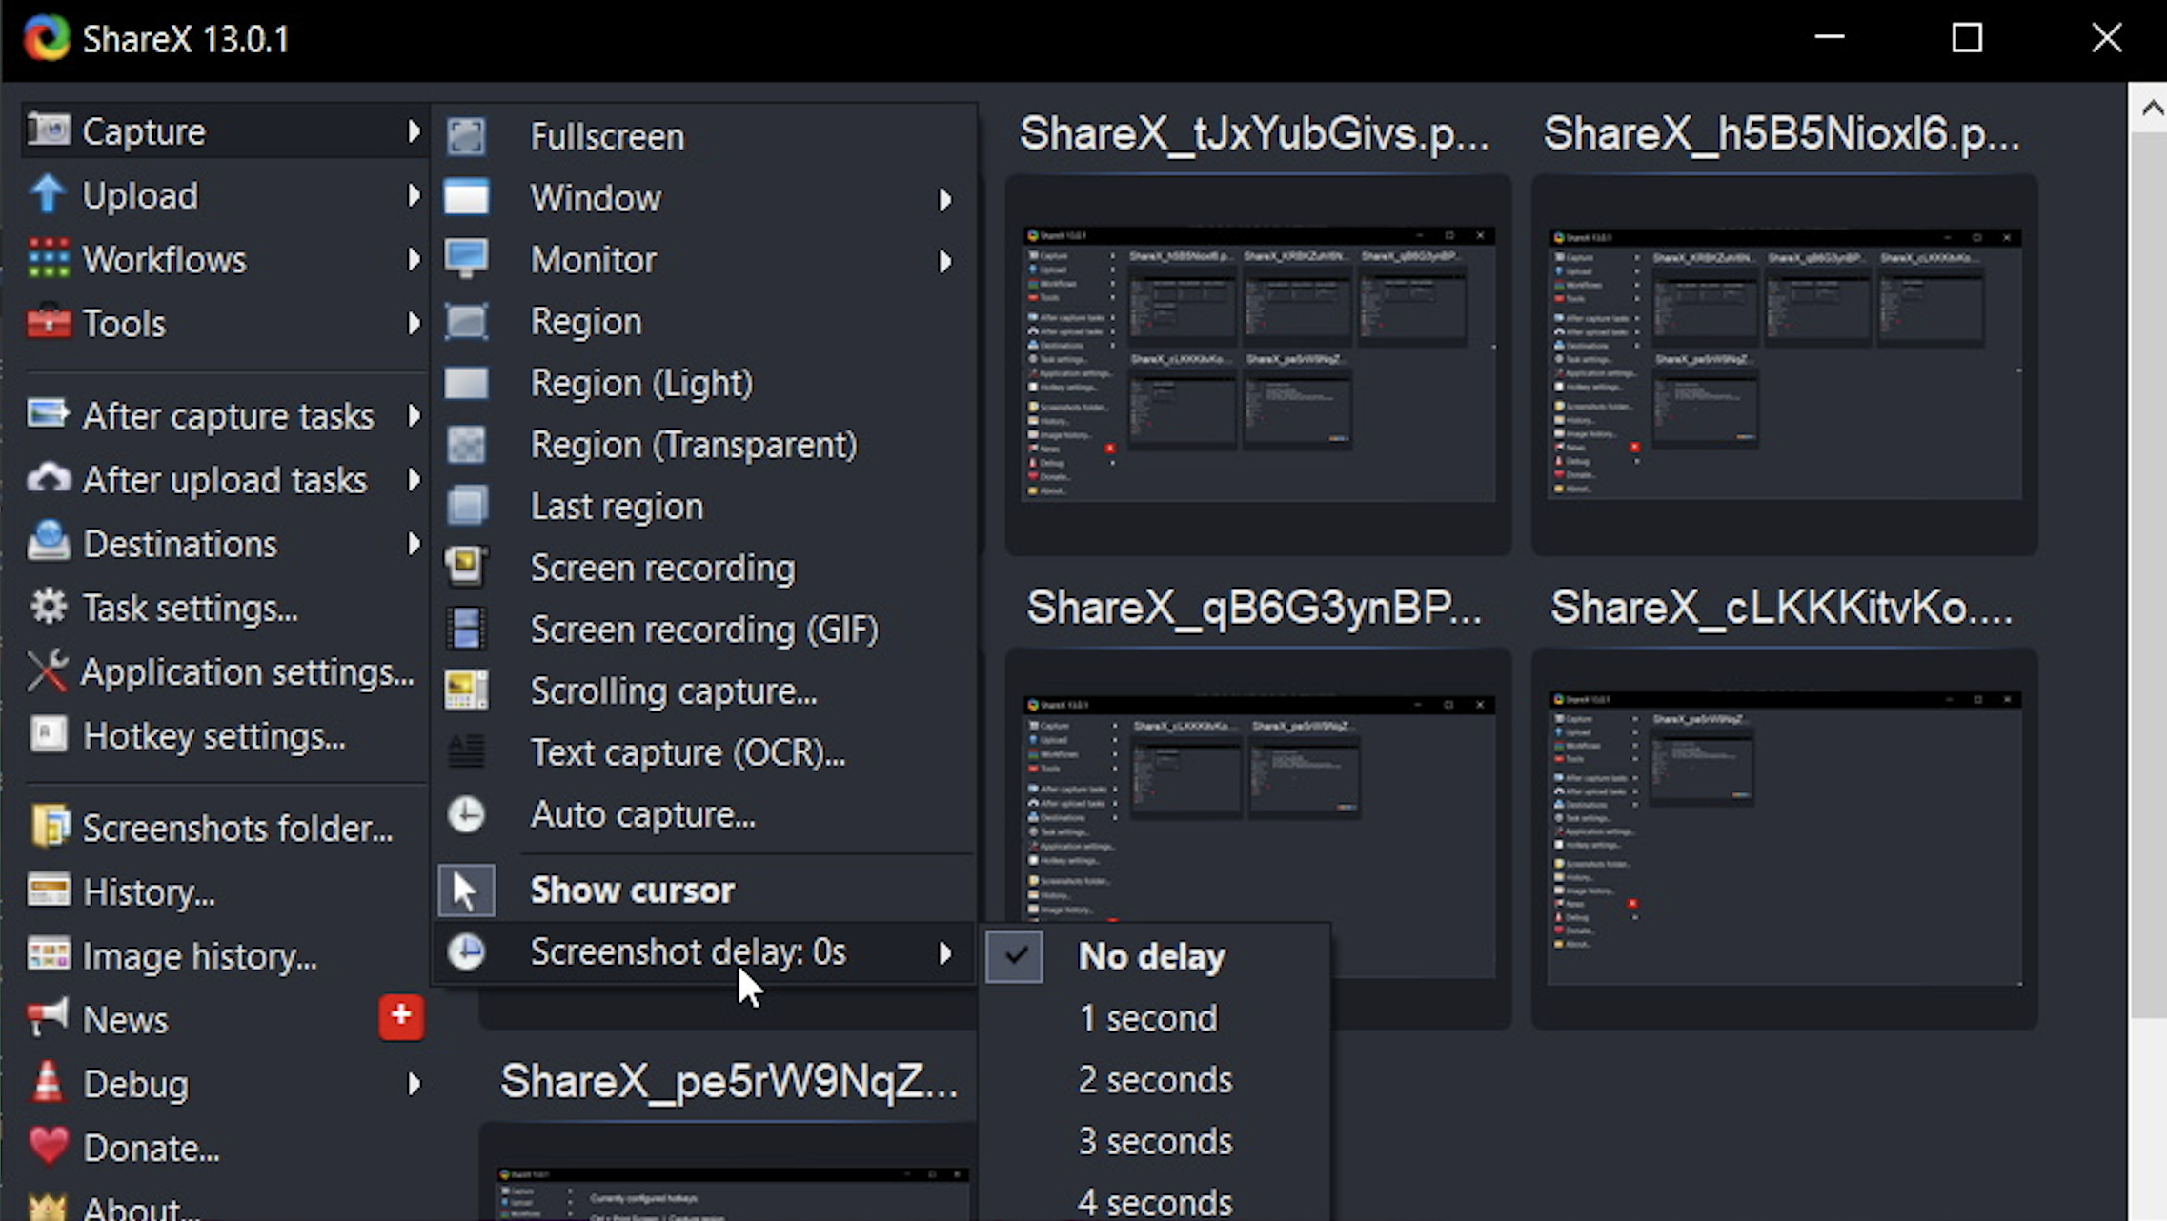Click the News megaphone icon
Image resolution: width=2167 pixels, height=1221 pixels.
pos(48,1017)
